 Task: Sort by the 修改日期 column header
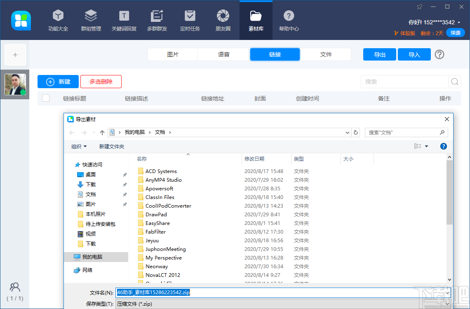(266, 159)
